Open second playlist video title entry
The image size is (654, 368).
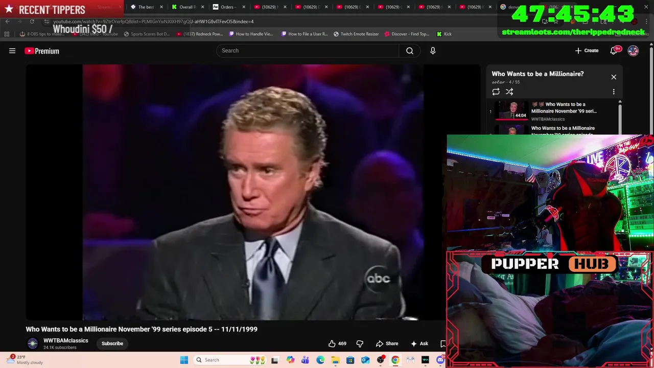pyautogui.click(x=563, y=131)
